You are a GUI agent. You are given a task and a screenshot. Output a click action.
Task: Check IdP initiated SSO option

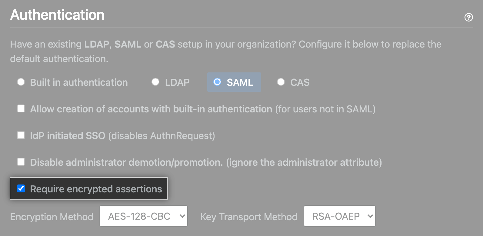tap(21, 135)
